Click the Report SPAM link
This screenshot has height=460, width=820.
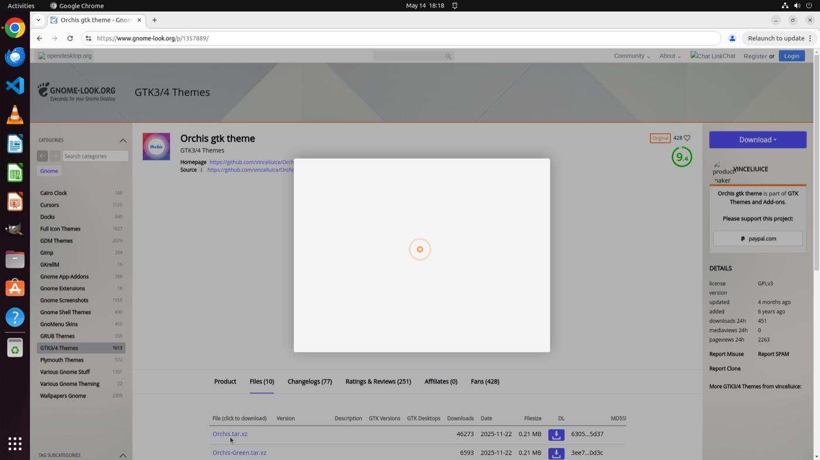pyautogui.click(x=773, y=354)
